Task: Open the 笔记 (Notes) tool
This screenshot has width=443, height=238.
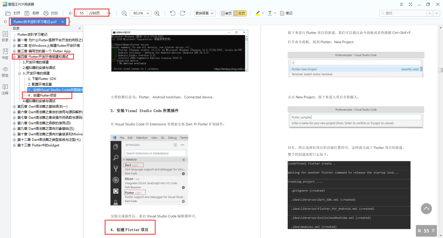Action: (286, 13)
